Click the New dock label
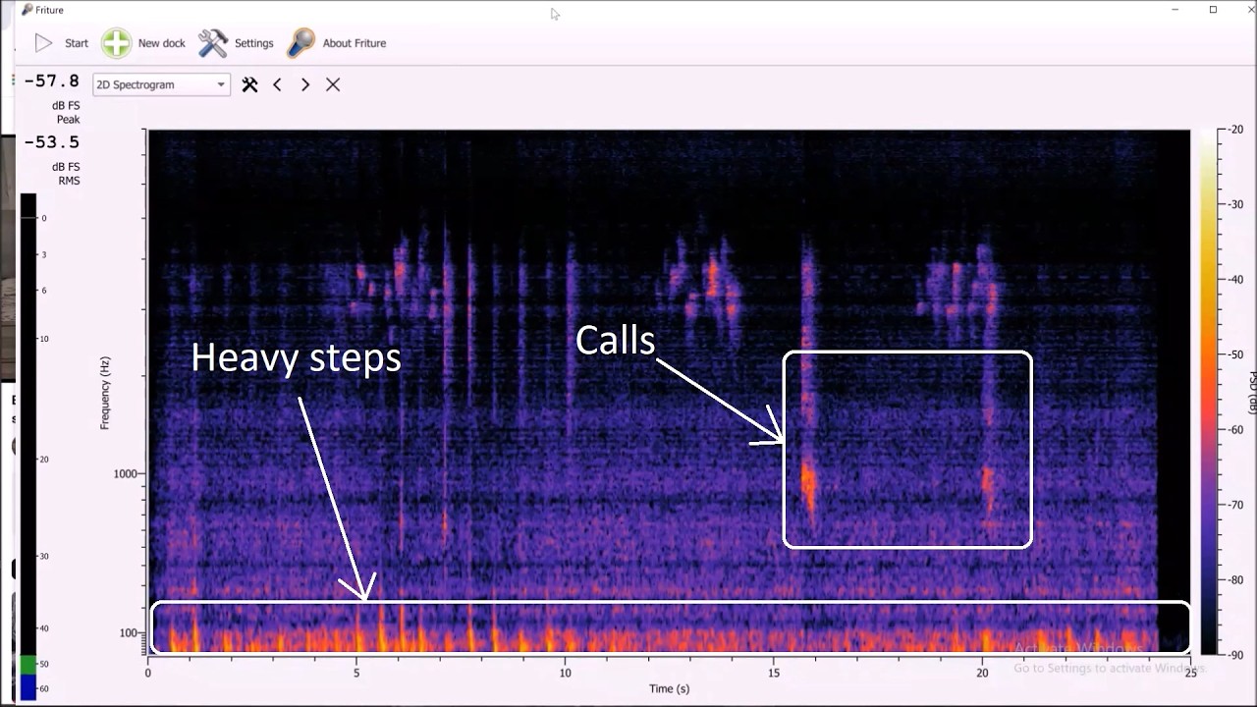 (162, 43)
